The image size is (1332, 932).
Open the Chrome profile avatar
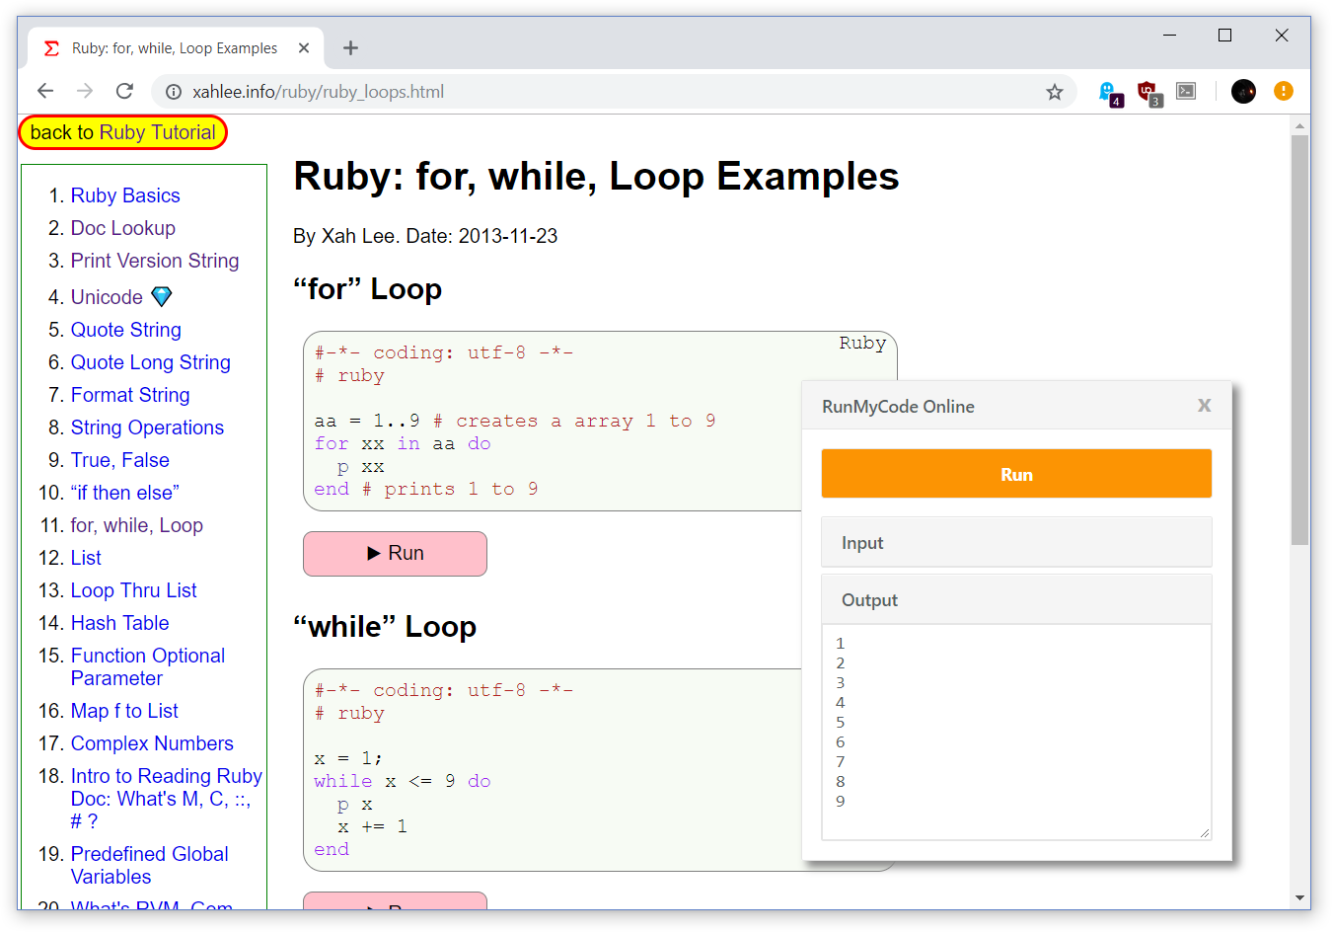1244,91
